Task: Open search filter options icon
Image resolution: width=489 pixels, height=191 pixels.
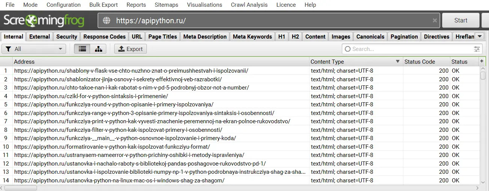Action: [477, 49]
